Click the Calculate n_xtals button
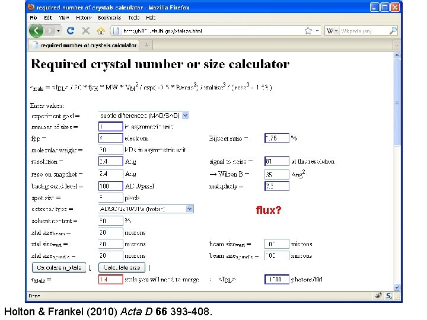The width and height of the screenshot is (427, 320). tap(59, 268)
